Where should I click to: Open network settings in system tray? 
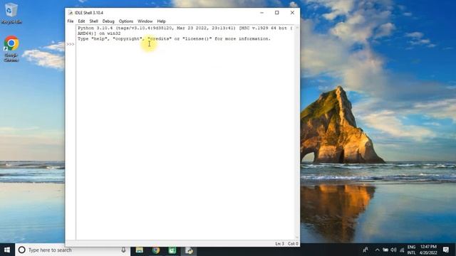(x=402, y=250)
